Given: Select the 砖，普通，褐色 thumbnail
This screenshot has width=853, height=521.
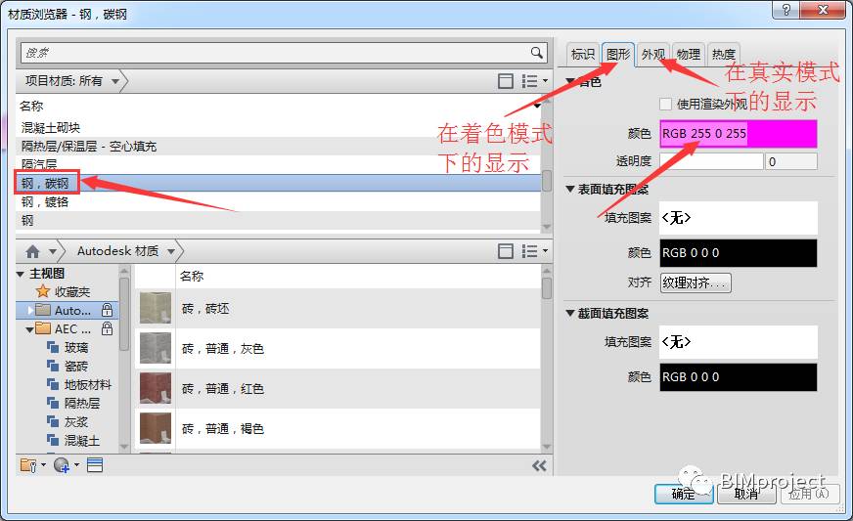Looking at the screenshot, I should pyautogui.click(x=156, y=428).
